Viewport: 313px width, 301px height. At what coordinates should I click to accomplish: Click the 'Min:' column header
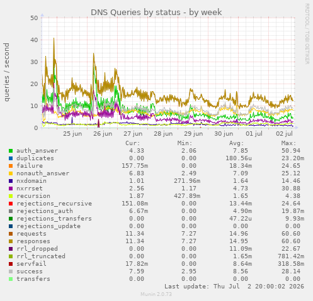185,143
